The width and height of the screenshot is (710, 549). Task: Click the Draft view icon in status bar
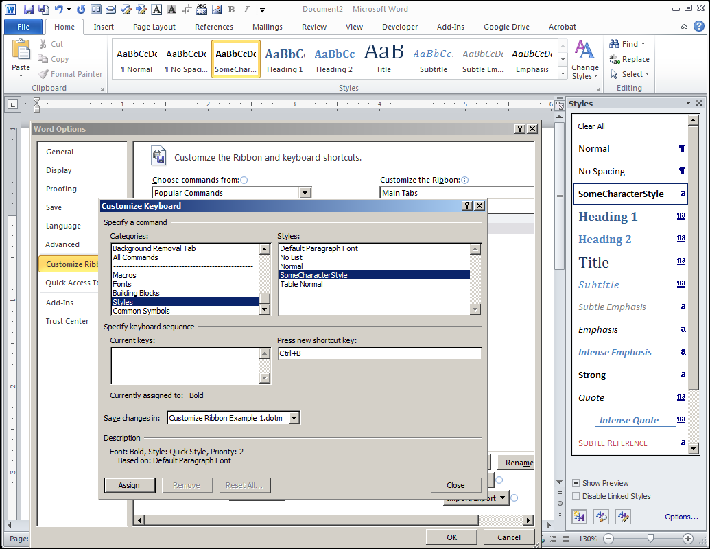click(565, 539)
